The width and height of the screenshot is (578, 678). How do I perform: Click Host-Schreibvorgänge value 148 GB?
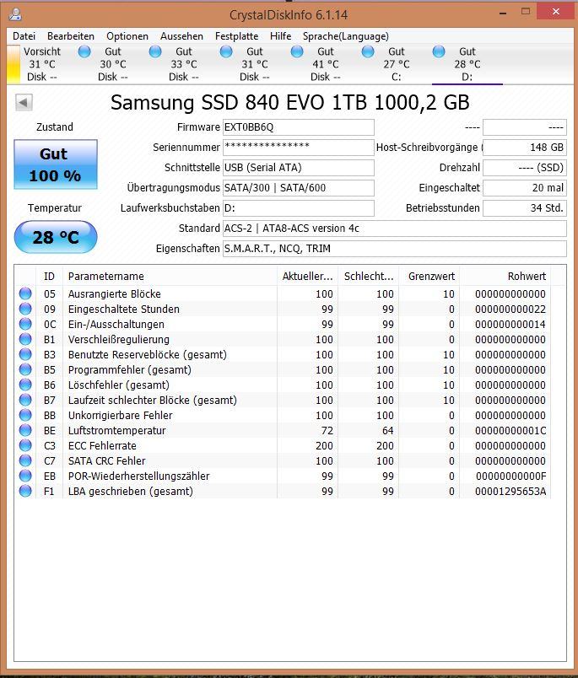[x=525, y=148]
